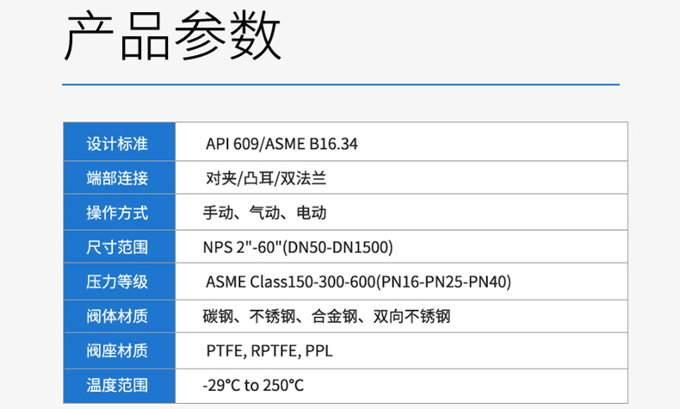The height and width of the screenshot is (409, 680).
Task: Select the 设计标准 label cell
Action: 118,144
